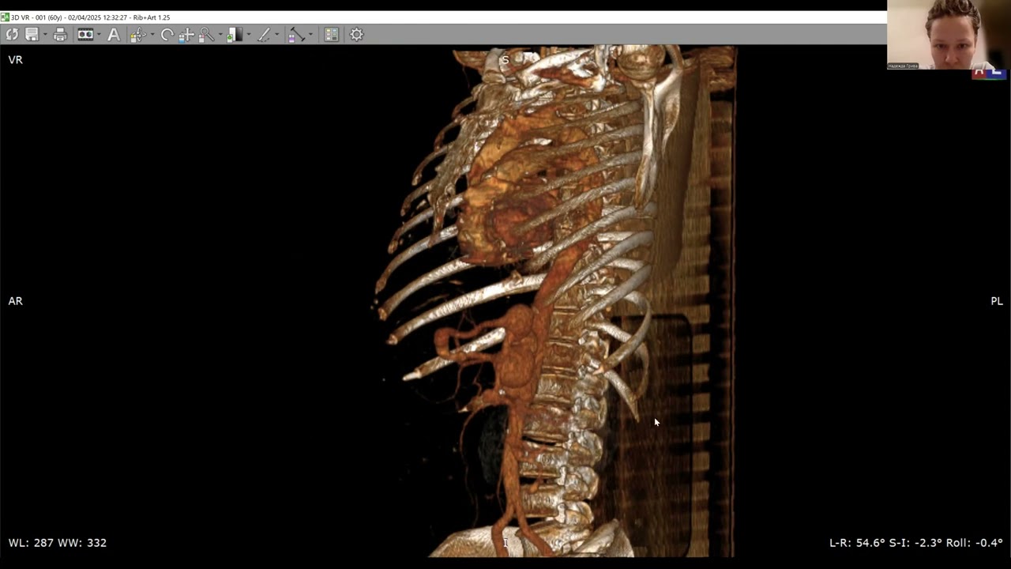Print the current 3D rendering
This screenshot has width=1011, height=569.
coord(60,35)
